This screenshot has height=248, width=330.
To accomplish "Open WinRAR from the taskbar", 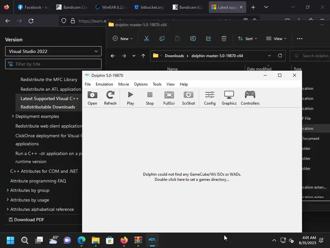I will click(138, 240).
